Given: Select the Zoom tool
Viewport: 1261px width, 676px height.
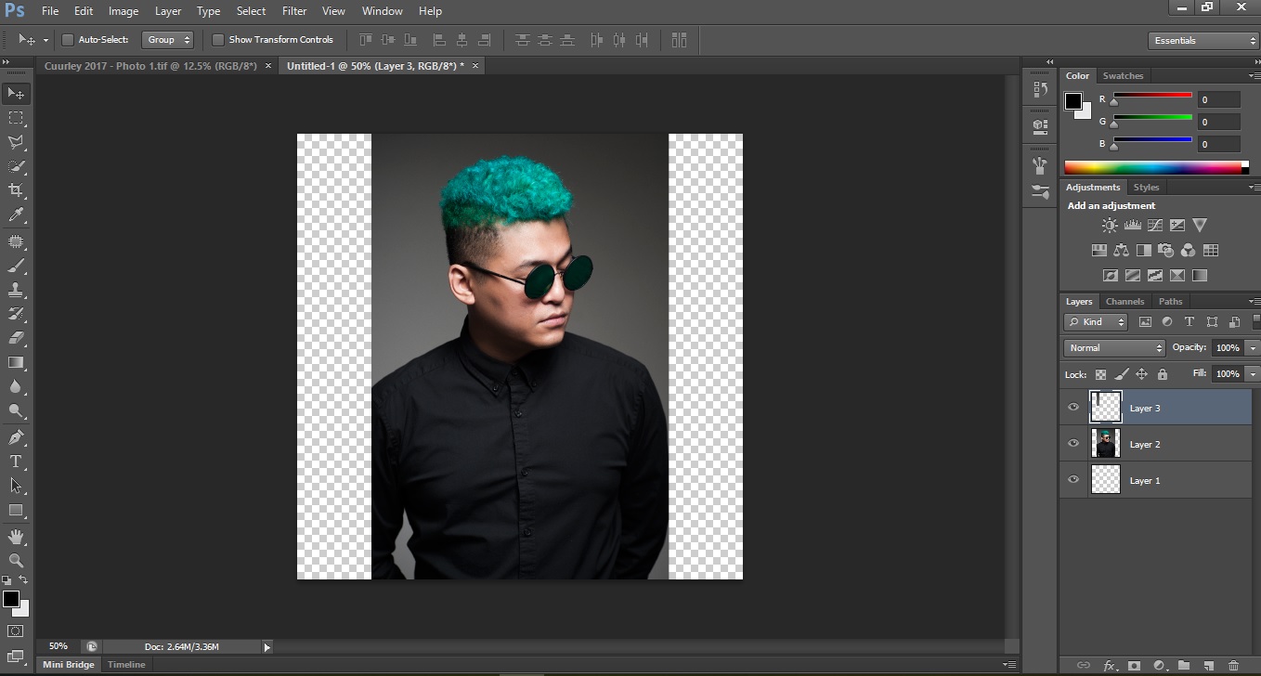Looking at the screenshot, I should (x=16, y=561).
